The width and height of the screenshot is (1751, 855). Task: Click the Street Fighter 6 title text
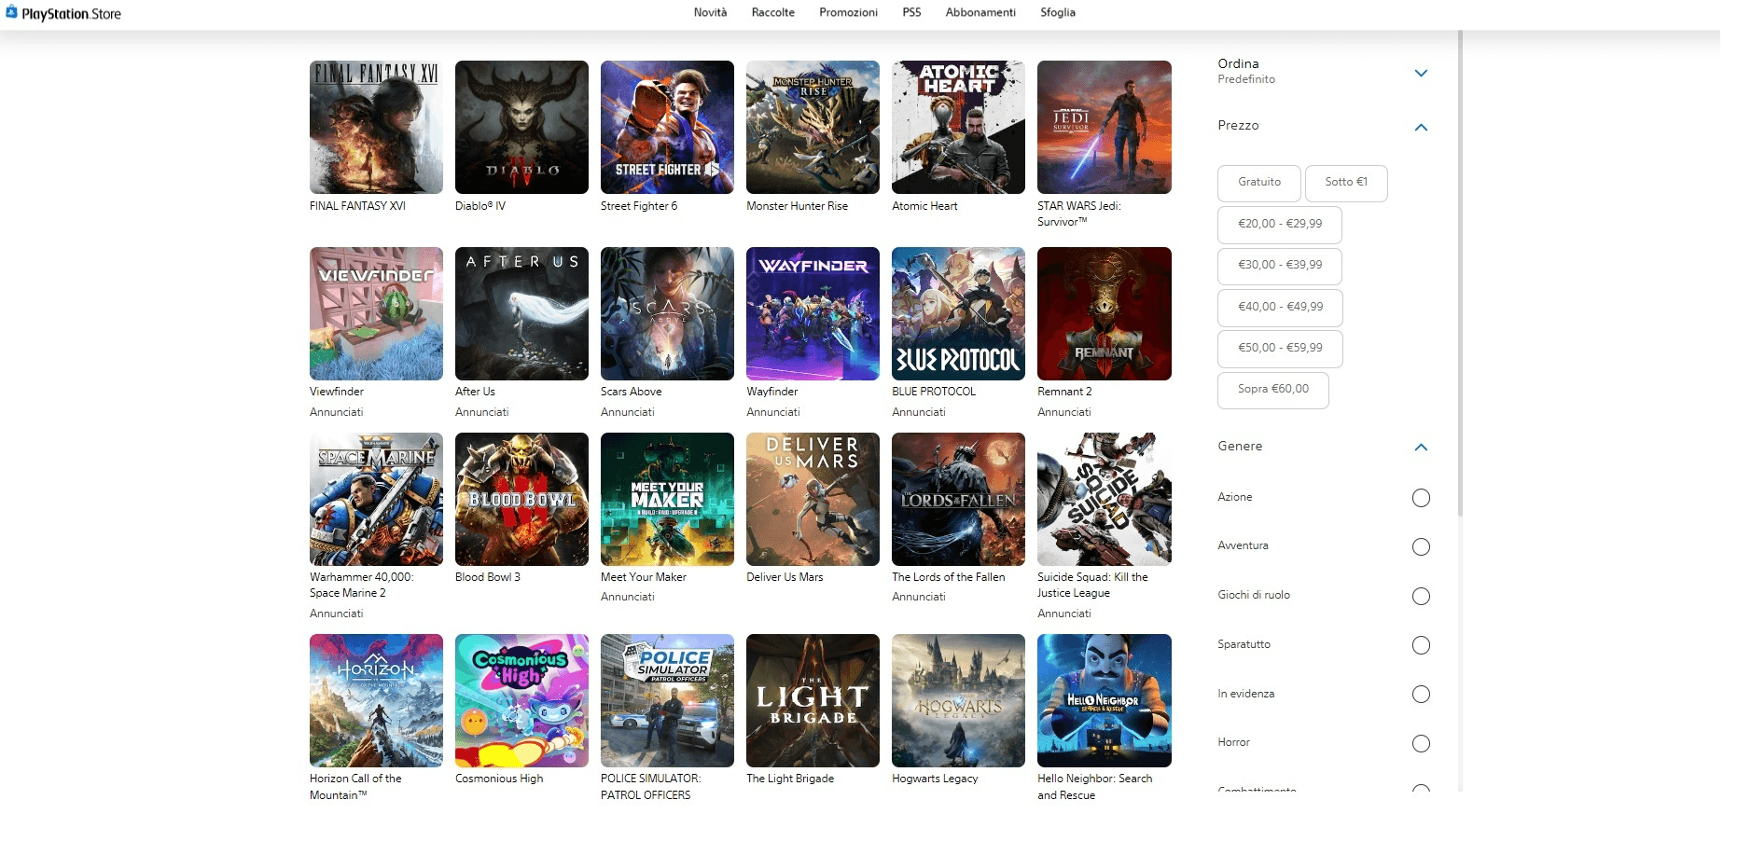click(639, 206)
